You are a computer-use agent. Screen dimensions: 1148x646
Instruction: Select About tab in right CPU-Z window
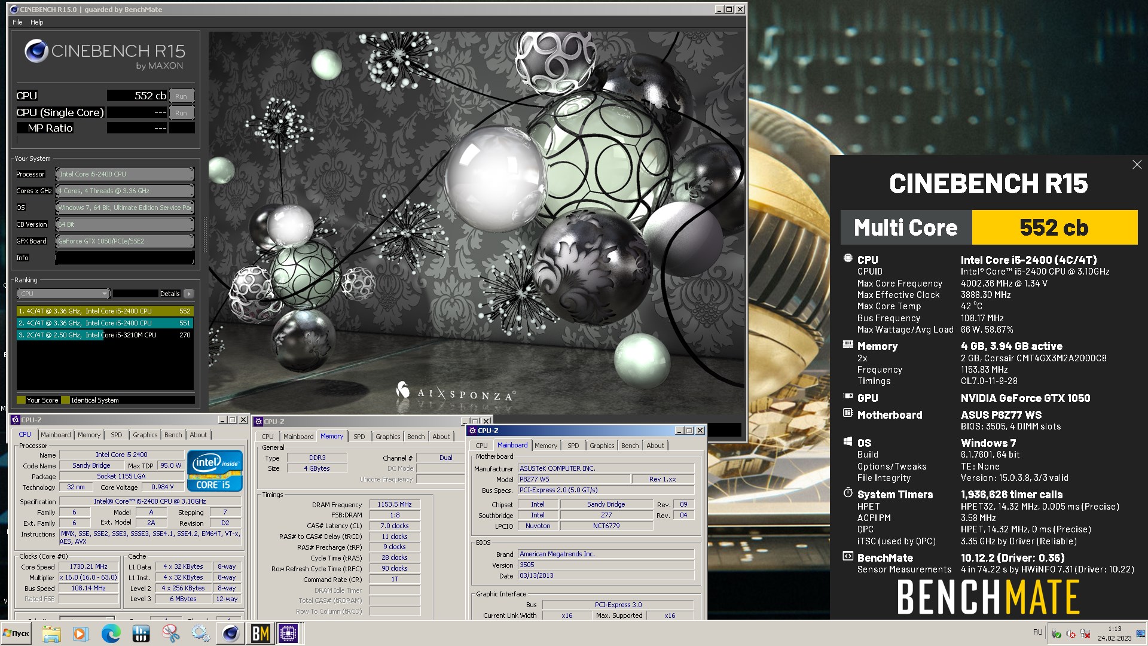click(655, 446)
